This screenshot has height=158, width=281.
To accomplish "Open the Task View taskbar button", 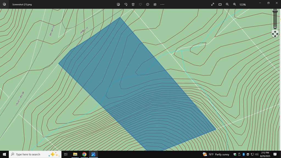I will [x=66, y=154].
